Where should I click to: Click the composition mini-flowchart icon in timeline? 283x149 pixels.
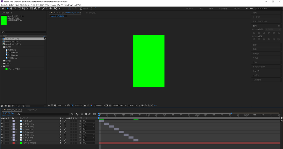pyautogui.click(x=72, y=114)
